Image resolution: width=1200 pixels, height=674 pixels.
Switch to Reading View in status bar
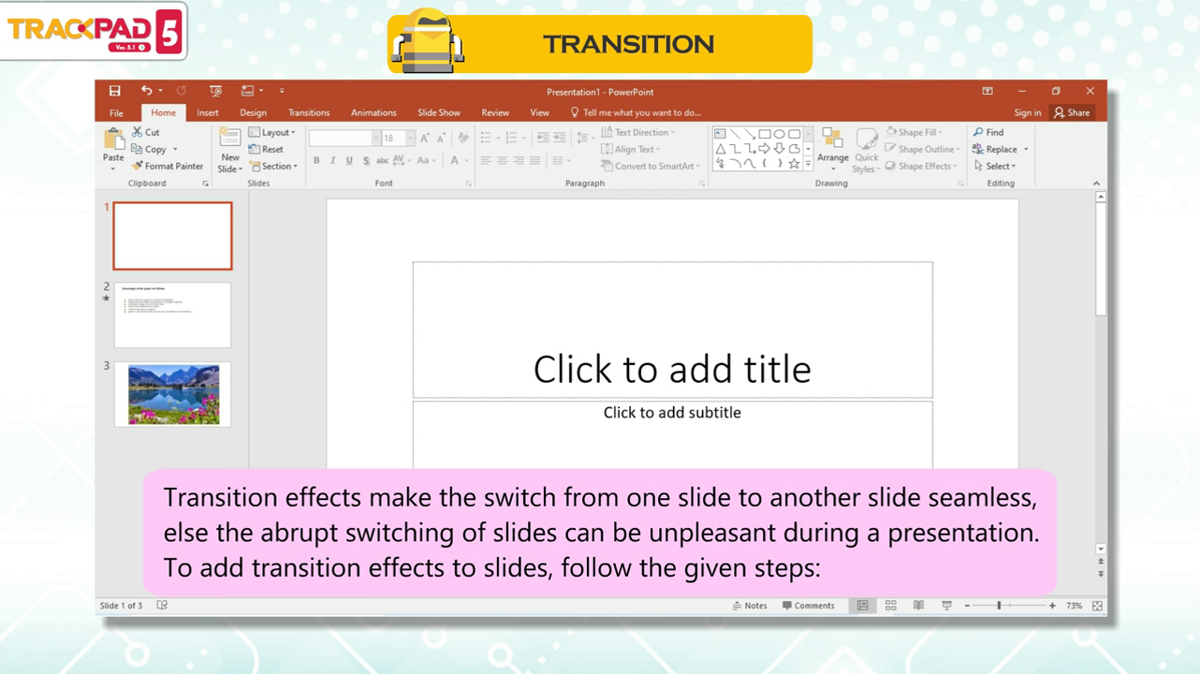[918, 606]
